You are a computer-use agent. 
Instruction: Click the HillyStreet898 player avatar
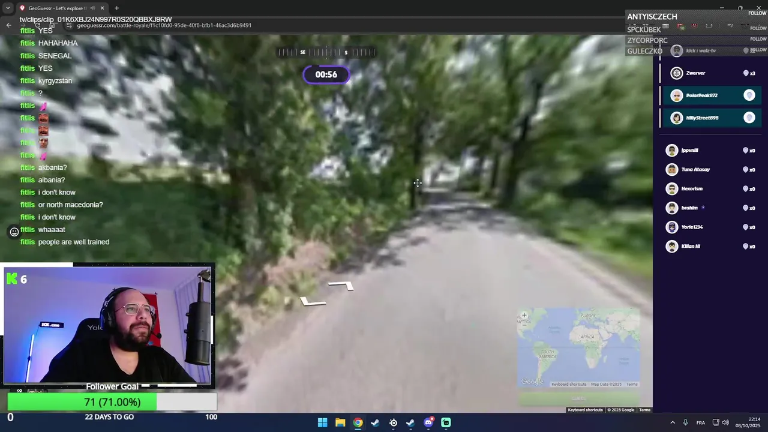click(677, 118)
